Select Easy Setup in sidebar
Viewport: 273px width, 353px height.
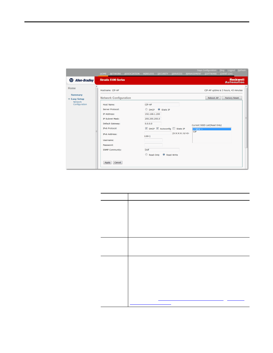[x=78, y=99]
